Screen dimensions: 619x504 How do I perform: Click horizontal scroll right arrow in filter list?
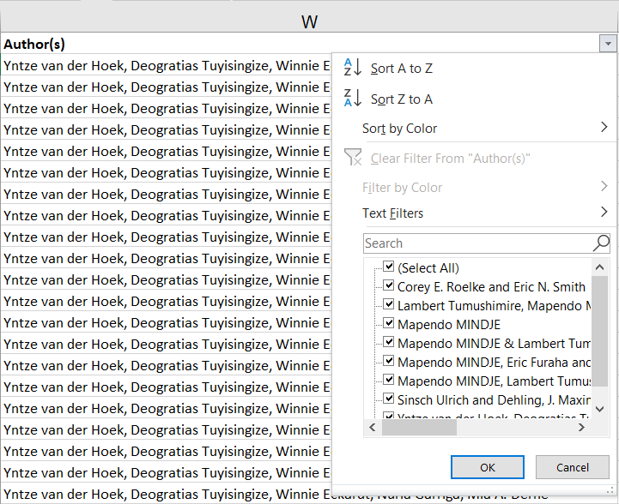tap(581, 427)
